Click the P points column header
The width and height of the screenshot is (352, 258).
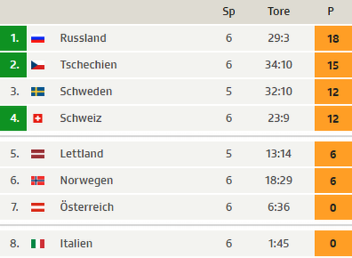330,12
